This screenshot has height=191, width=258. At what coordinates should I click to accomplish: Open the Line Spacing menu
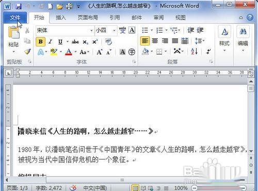(199, 41)
